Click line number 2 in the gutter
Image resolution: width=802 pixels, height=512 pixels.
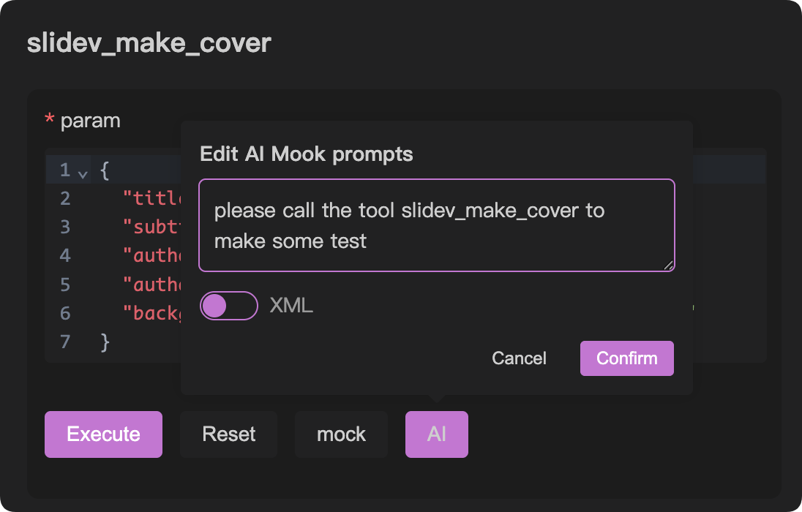66,199
